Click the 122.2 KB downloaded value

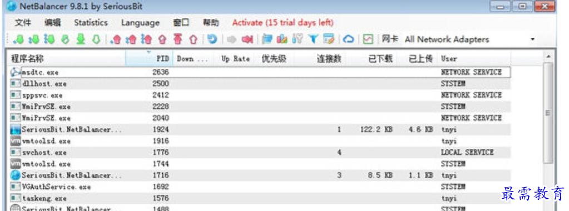tap(377, 129)
